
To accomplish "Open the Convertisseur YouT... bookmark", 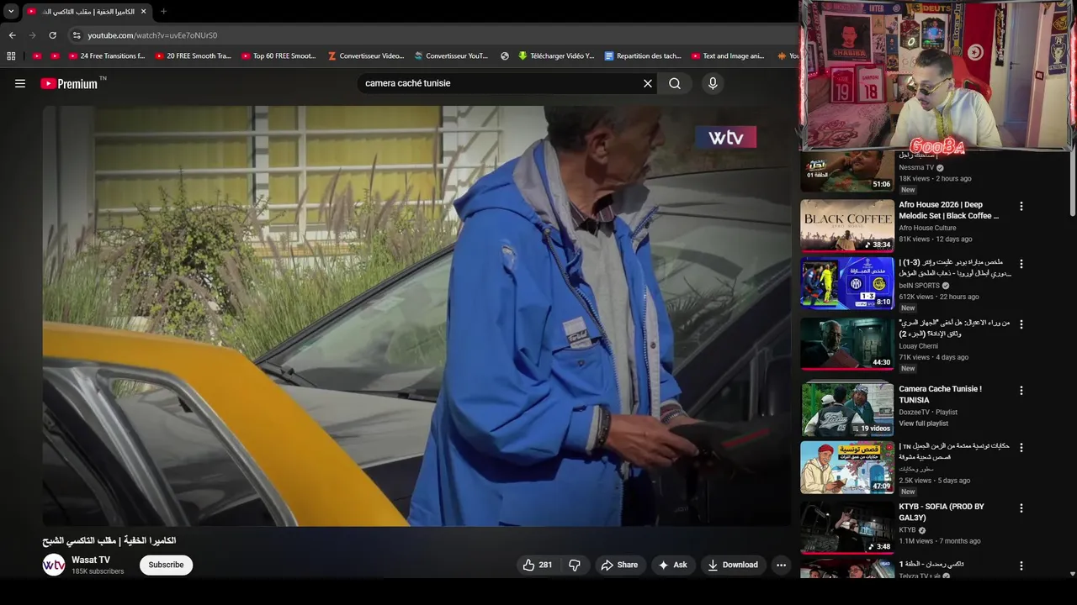I will [451, 56].
